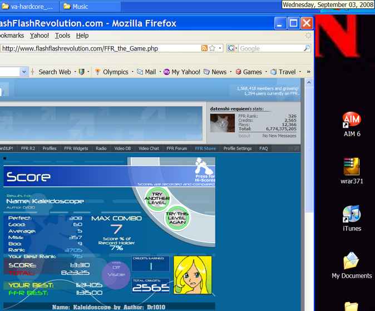The width and height of the screenshot is (375, 311).
Task: Click the RSS feed icon in address bar
Action: [x=204, y=48]
